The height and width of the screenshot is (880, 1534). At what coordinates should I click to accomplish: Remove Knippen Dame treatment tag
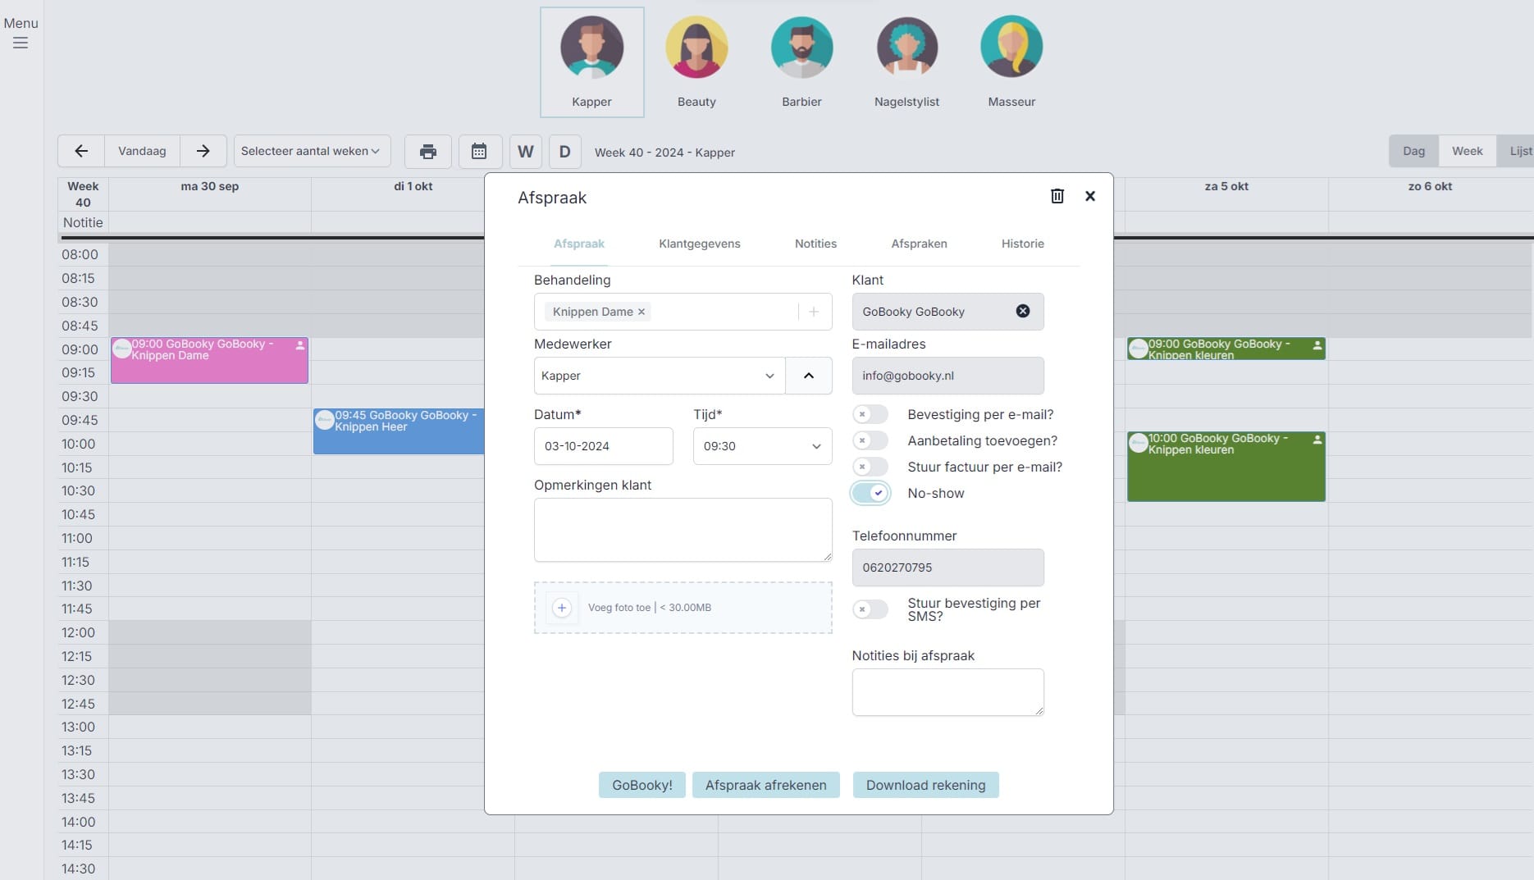(641, 312)
